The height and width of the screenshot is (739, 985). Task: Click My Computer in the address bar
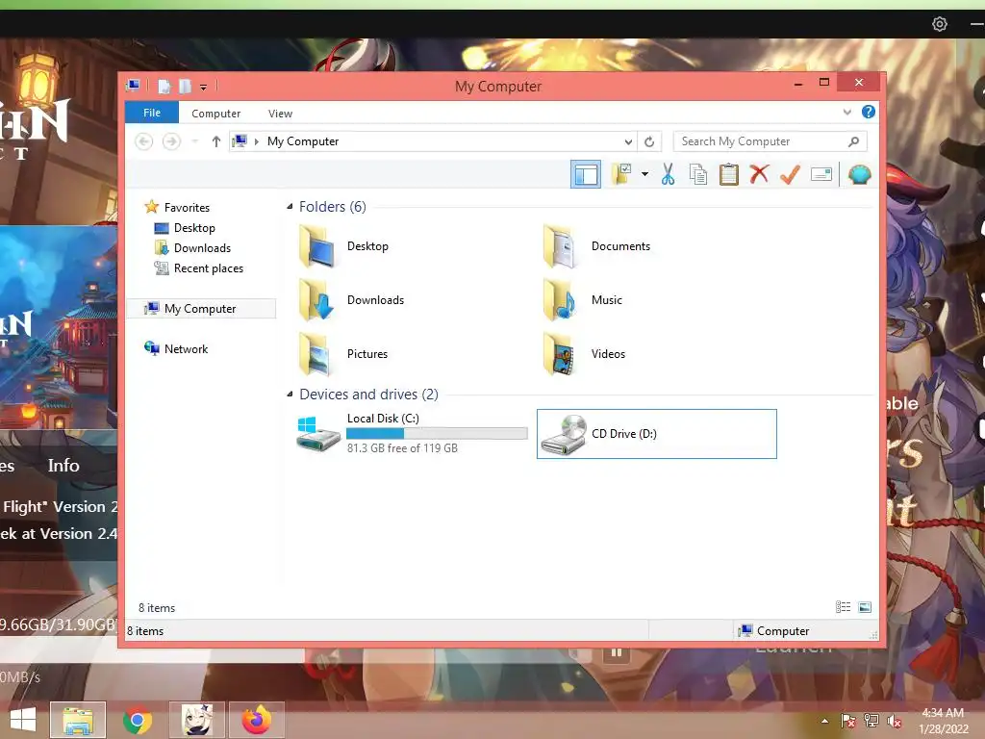[x=303, y=141]
